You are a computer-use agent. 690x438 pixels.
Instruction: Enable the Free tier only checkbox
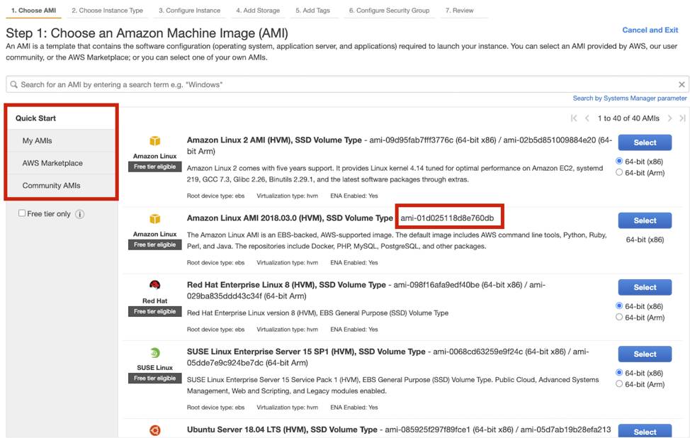21,213
